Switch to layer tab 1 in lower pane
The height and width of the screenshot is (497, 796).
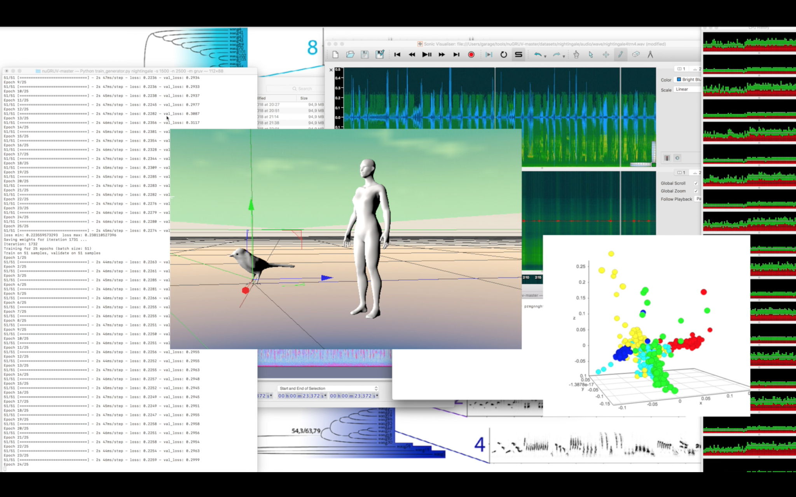(681, 172)
